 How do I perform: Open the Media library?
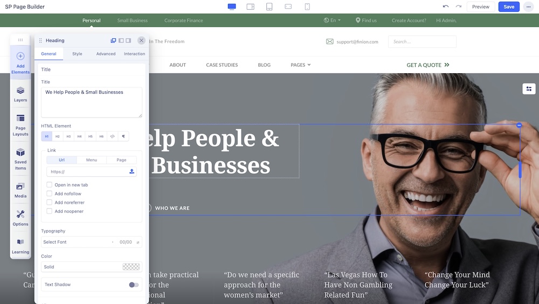20,190
